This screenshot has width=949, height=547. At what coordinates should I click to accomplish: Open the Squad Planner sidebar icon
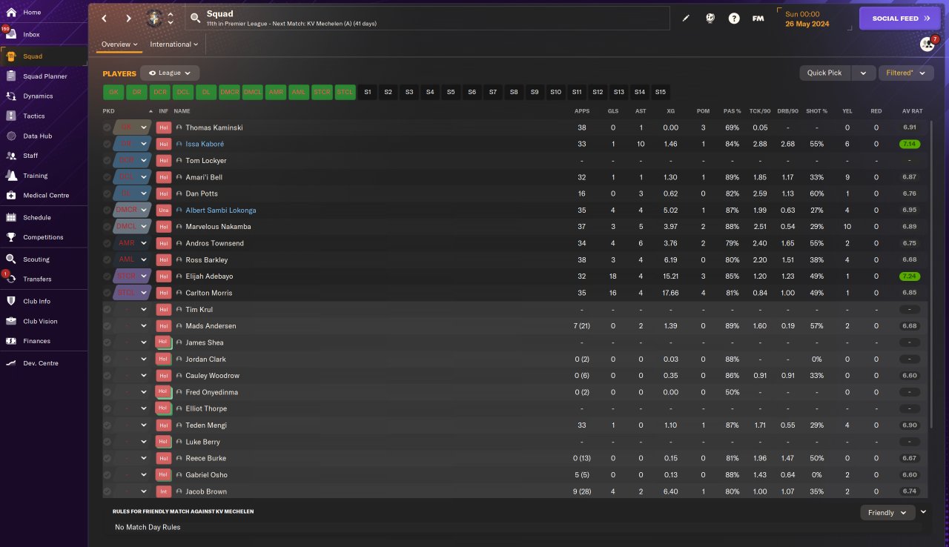point(11,76)
